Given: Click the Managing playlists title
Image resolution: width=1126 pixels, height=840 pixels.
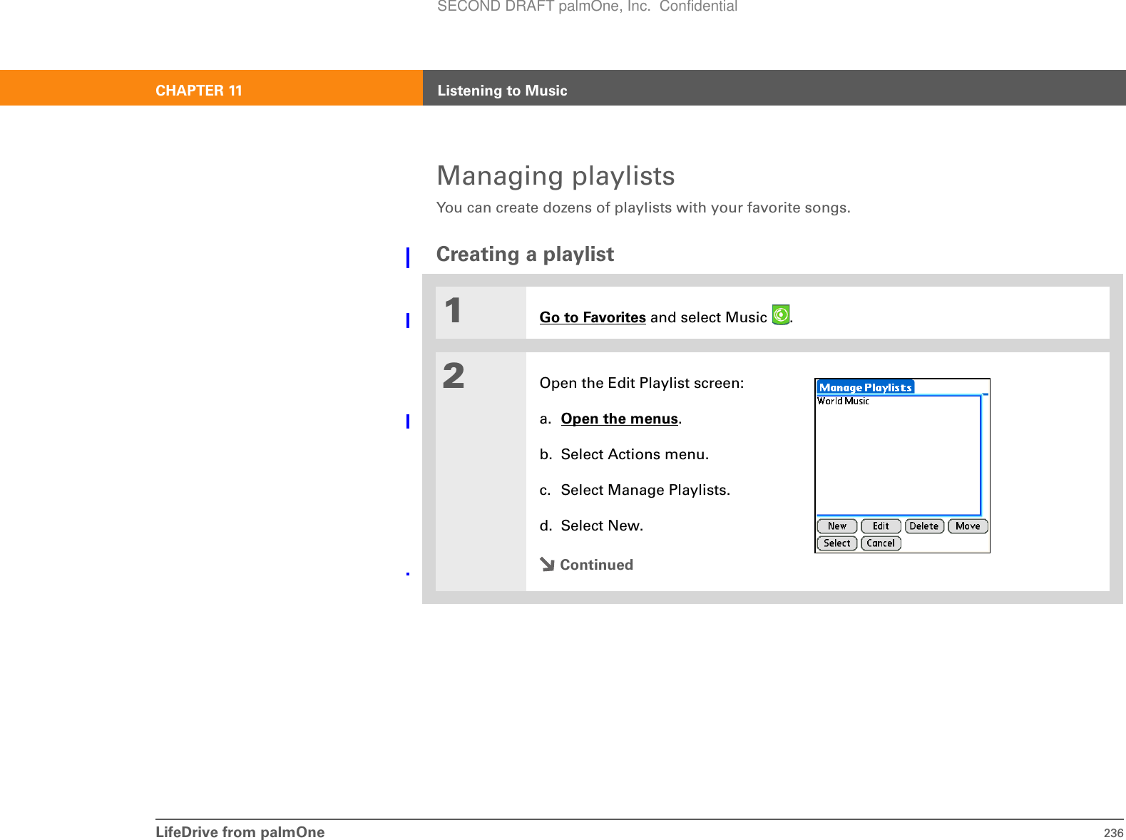Looking at the screenshot, I should tap(556, 176).
